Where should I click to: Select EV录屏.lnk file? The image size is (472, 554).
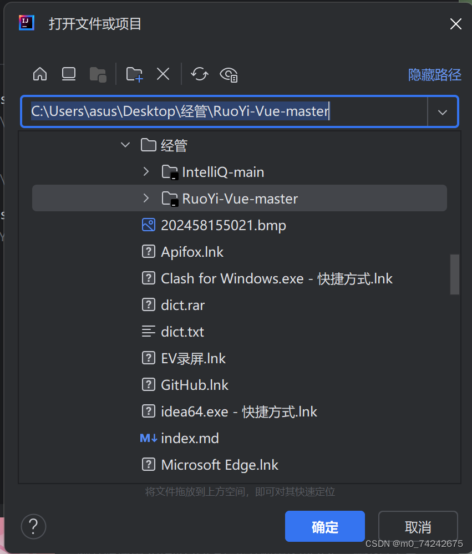pos(240,358)
